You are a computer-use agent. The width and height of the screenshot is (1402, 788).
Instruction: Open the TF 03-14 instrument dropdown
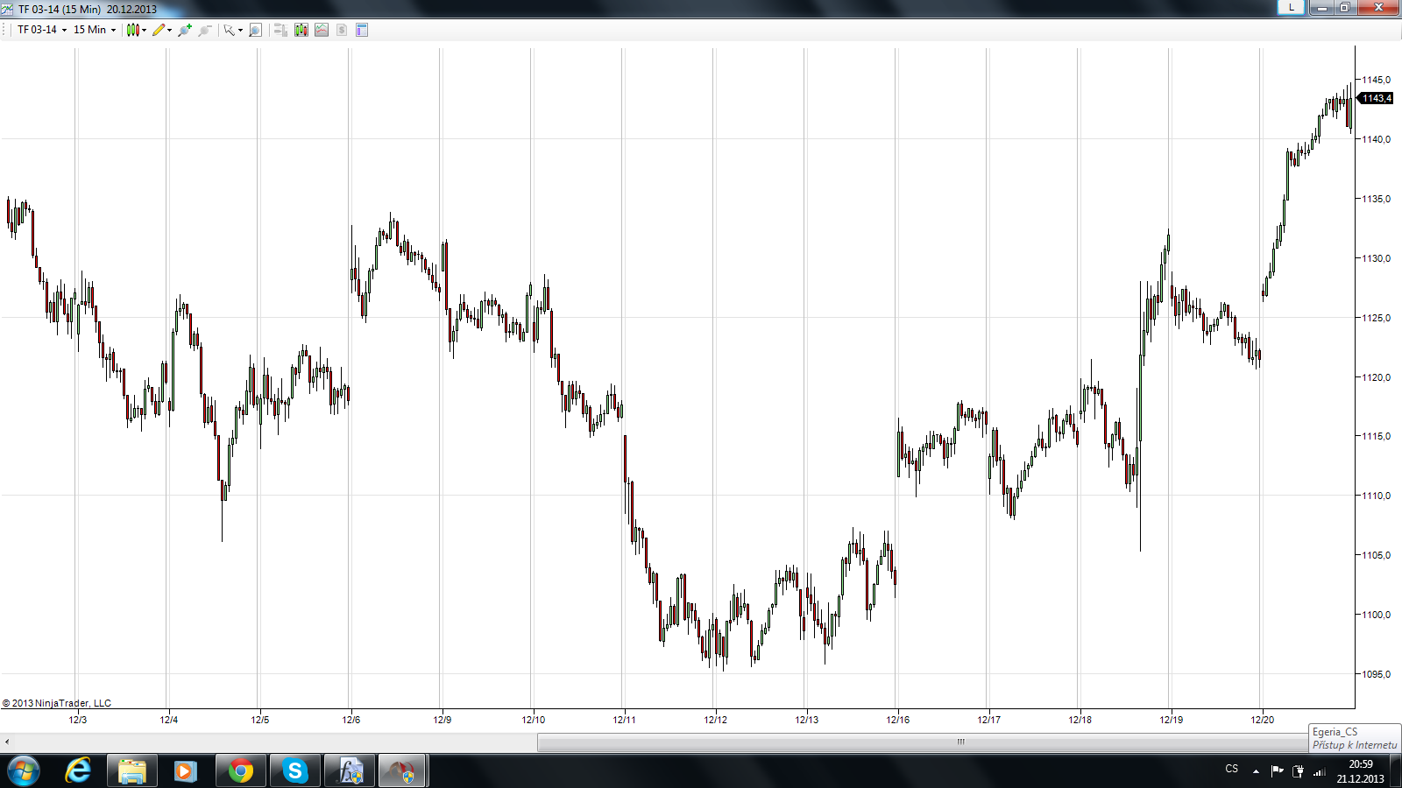click(x=42, y=30)
